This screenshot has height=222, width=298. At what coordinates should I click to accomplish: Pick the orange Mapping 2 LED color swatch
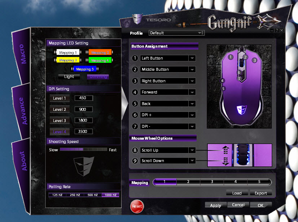pos(100,52)
